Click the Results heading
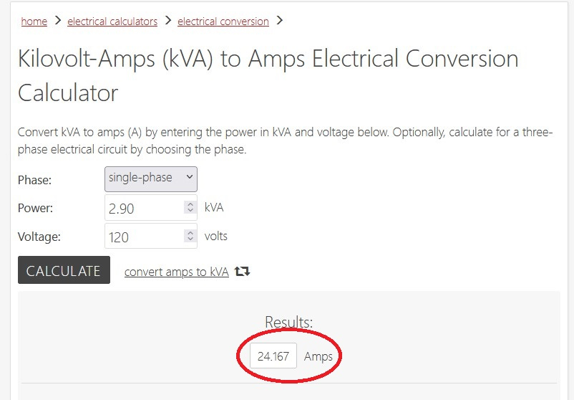574x400 pixels. (x=288, y=322)
